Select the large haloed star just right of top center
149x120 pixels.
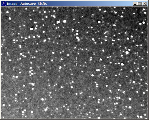(99, 22)
